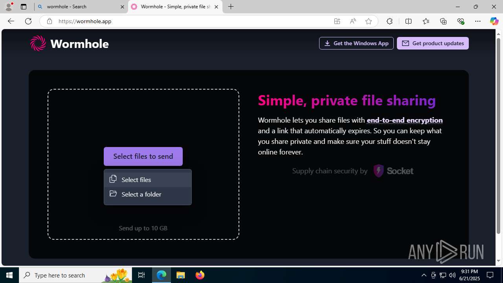The image size is (503, 283).
Task: Open Settings and more menu
Action: [x=478, y=21]
